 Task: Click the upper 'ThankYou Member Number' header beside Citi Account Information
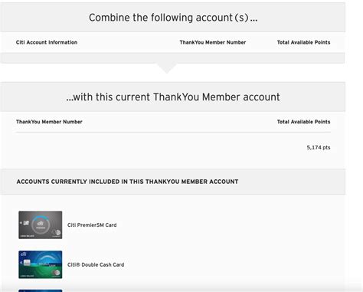[213, 42]
